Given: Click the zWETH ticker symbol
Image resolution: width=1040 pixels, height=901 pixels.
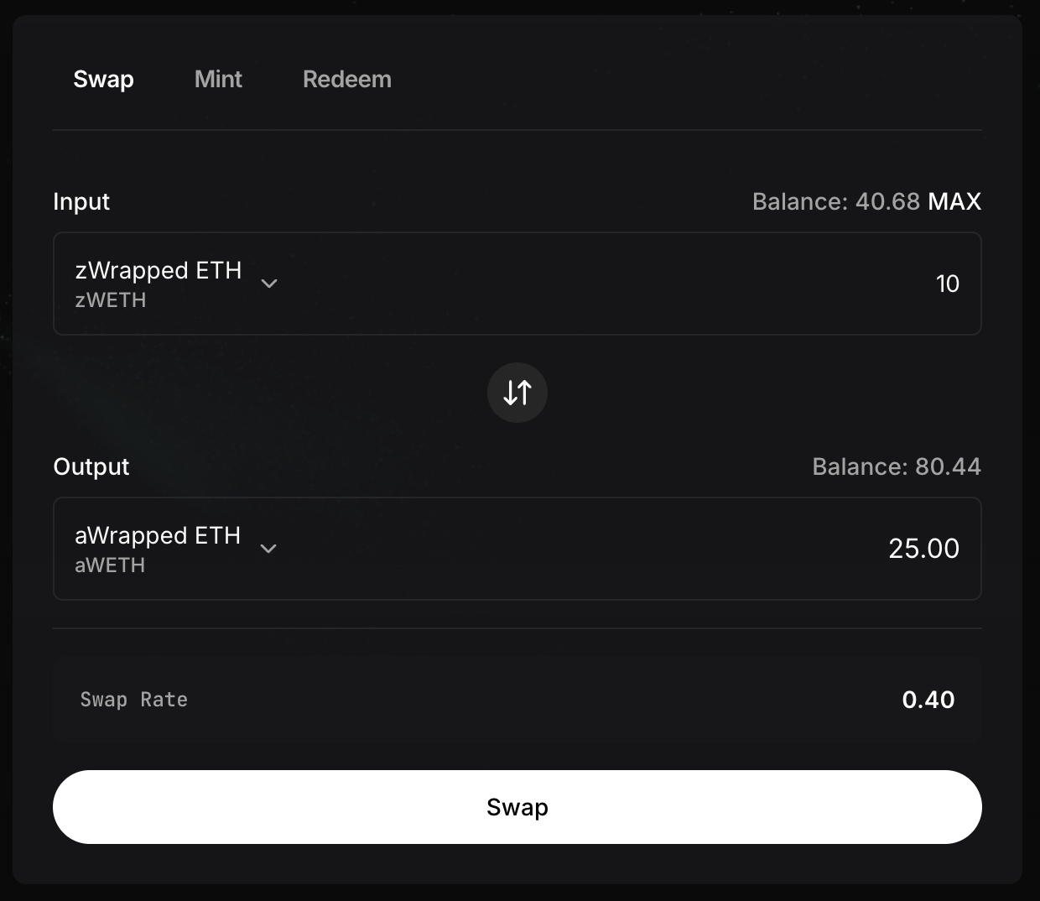Looking at the screenshot, I should [111, 300].
